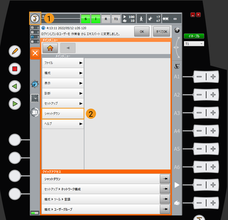Click the clock icon in left sidebar
Viewport: 228px width, 220px height.
point(35,98)
